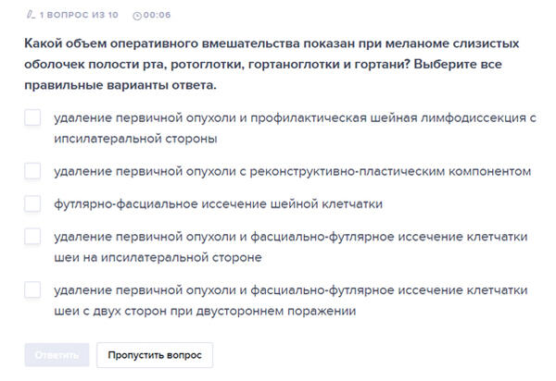Image resolution: width=556 pixels, height=381 pixels.
Task: Click the 'ипсилатеральной стороны' line of first answer
Action: click(135, 139)
